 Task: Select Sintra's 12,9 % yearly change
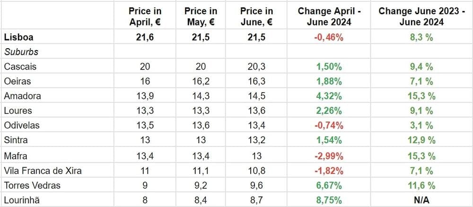pos(421,140)
